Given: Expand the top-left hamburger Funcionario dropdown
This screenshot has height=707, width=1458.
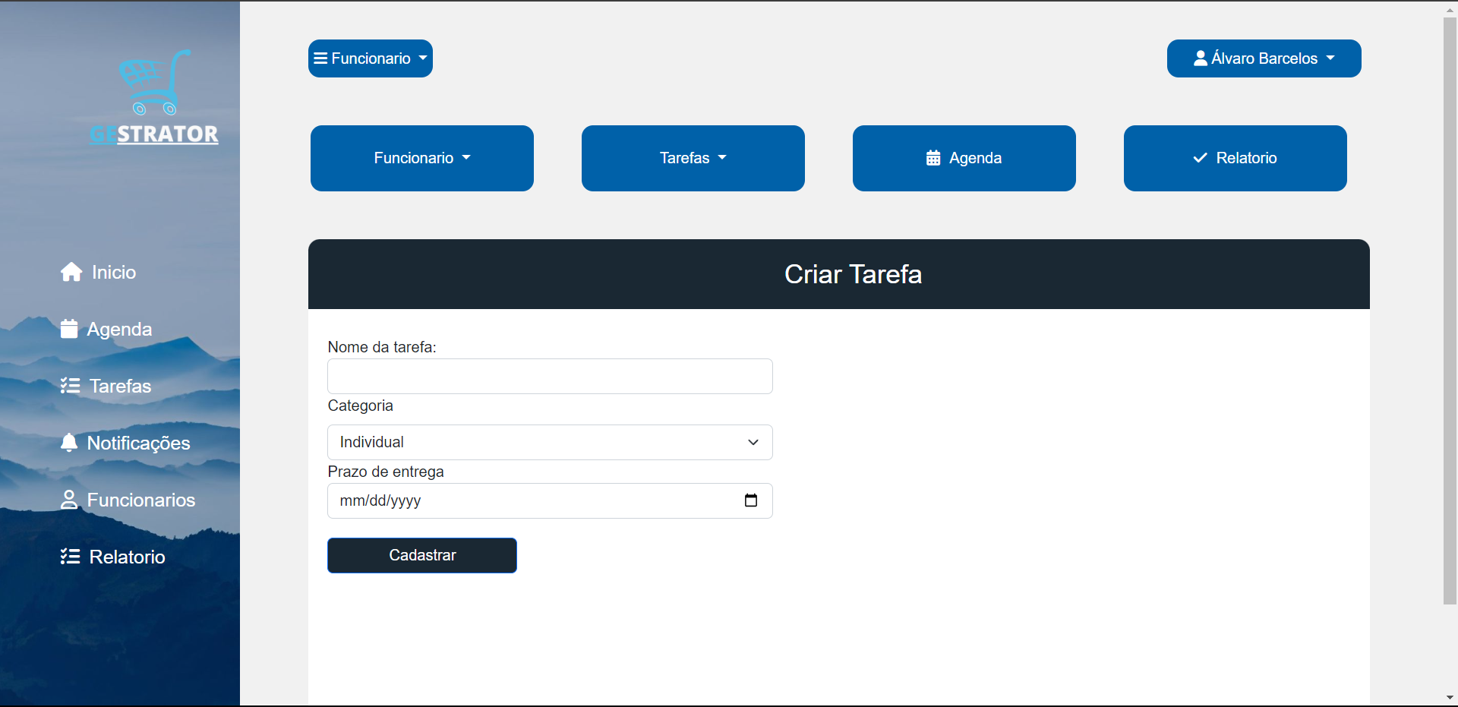Looking at the screenshot, I should tap(371, 58).
